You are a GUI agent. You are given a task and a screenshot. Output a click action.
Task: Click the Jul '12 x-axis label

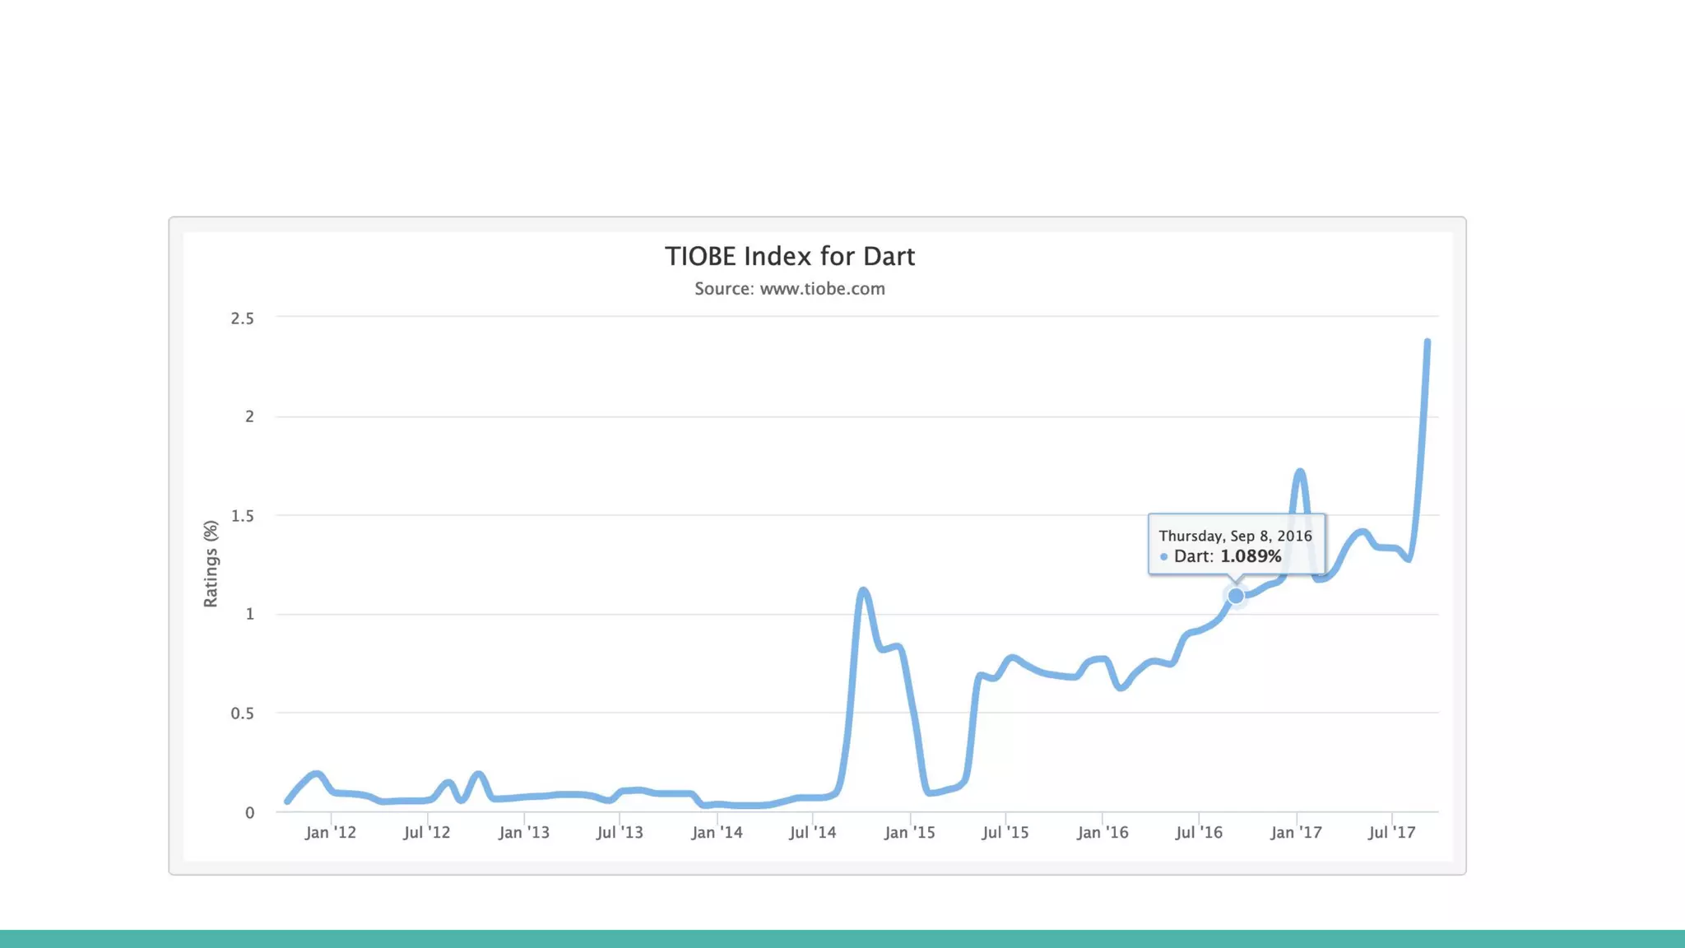click(426, 832)
